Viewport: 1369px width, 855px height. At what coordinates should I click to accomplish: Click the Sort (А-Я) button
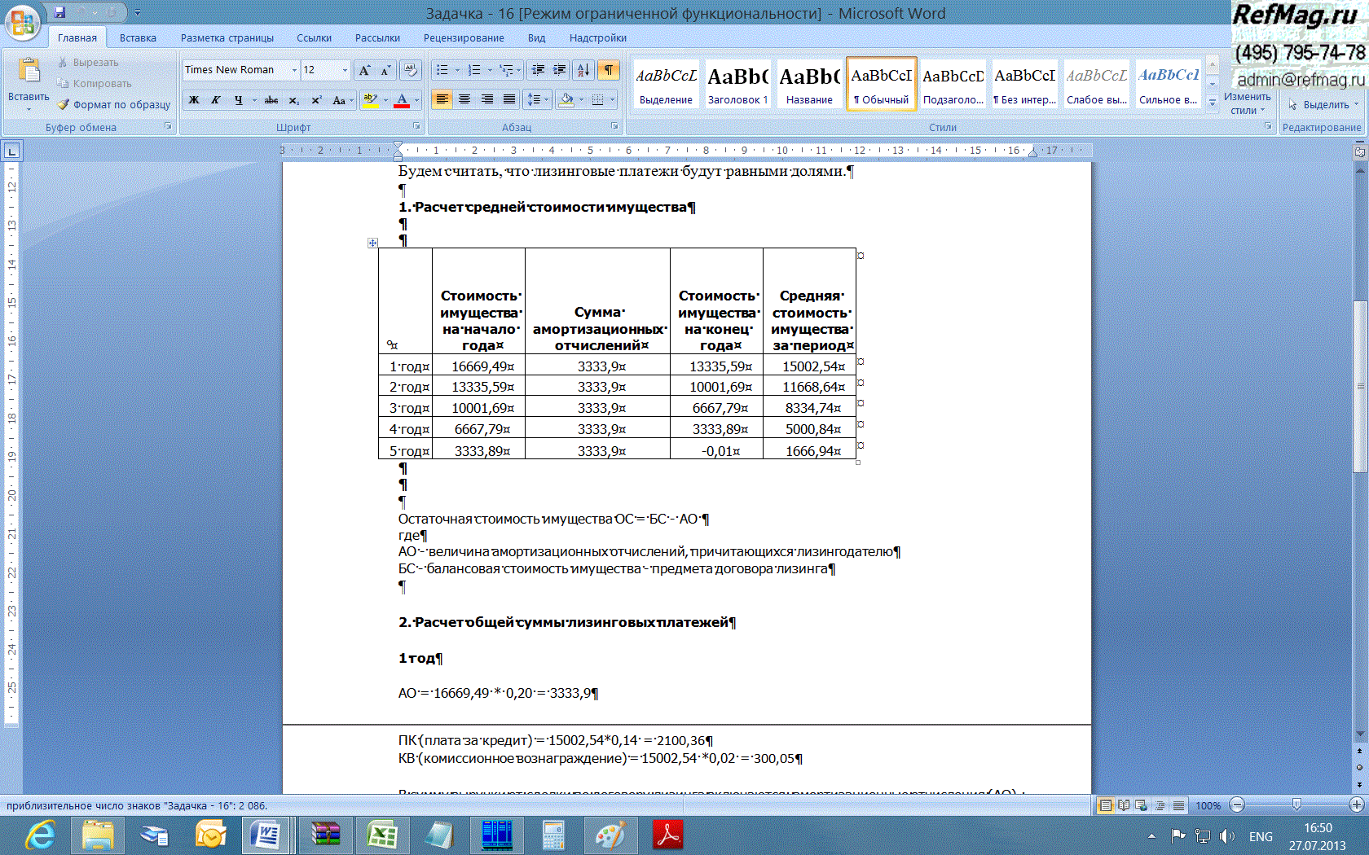click(583, 70)
